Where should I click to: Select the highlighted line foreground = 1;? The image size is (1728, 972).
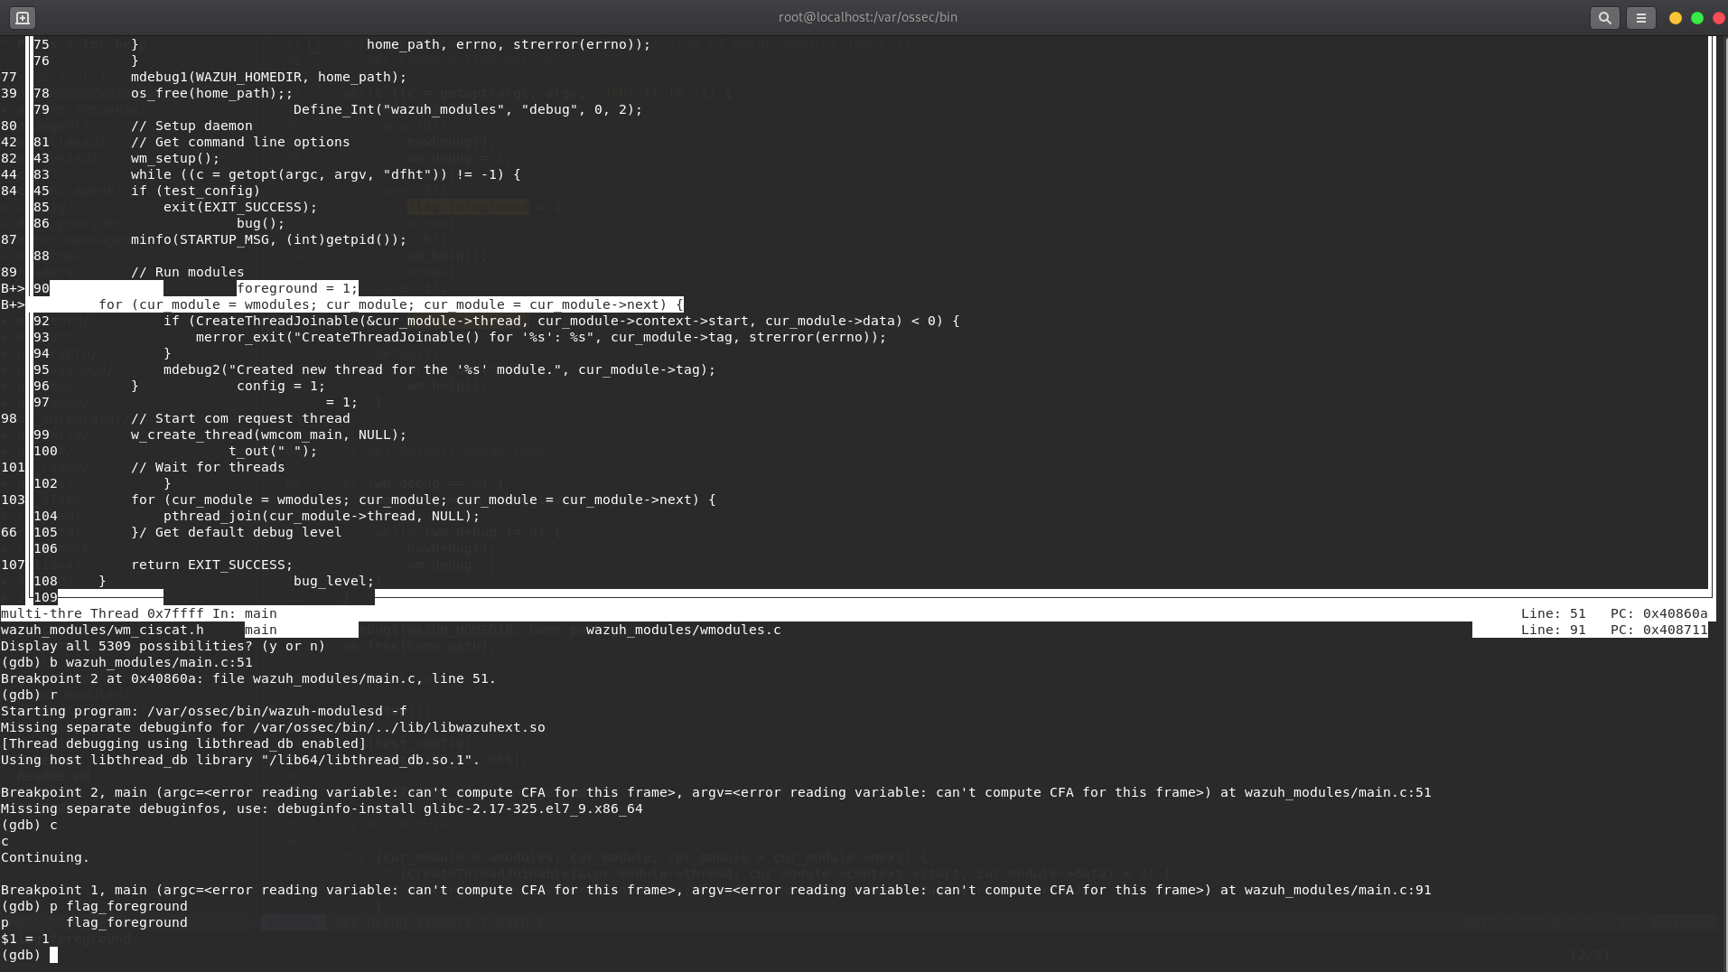click(x=297, y=288)
